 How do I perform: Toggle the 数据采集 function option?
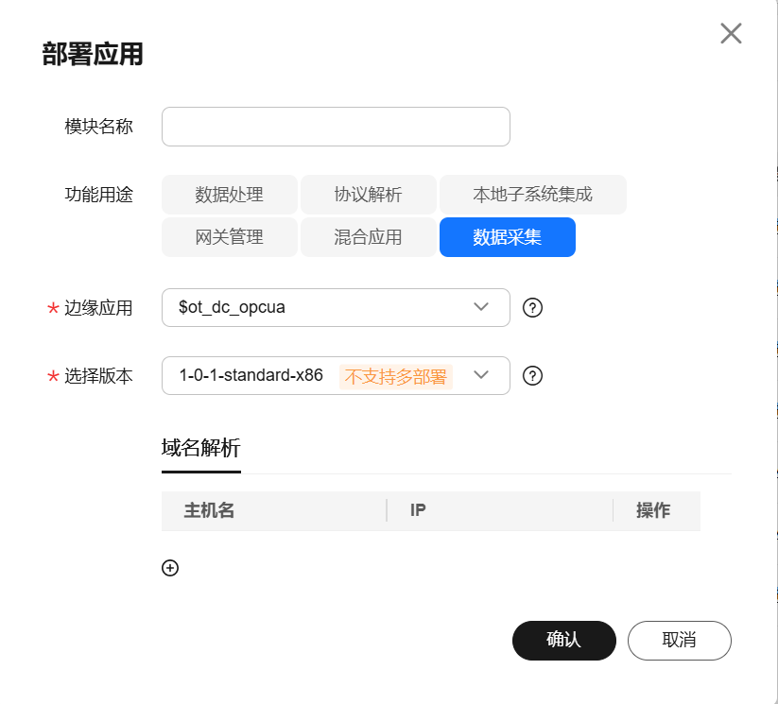click(507, 237)
